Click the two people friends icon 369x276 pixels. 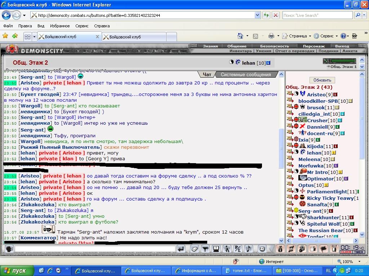(313, 249)
